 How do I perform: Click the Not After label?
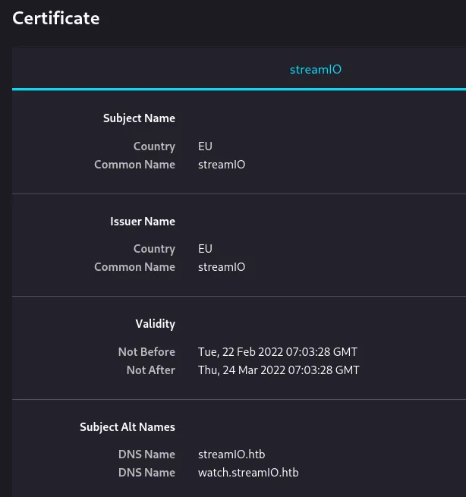[x=151, y=370]
